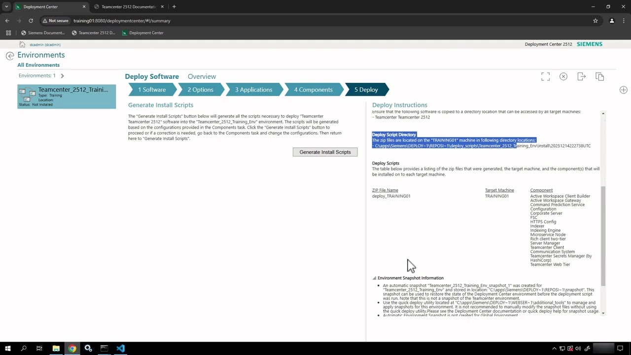This screenshot has height=355, width=631.
Task: Open taskbar search
Action: pos(24,349)
